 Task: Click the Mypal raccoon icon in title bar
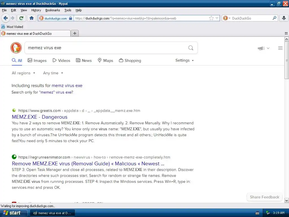pos(3,3)
